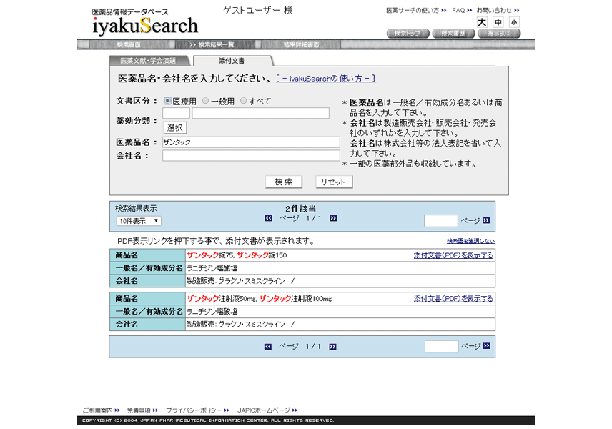Click リセット reset button
The image size is (612, 429).
(x=333, y=182)
